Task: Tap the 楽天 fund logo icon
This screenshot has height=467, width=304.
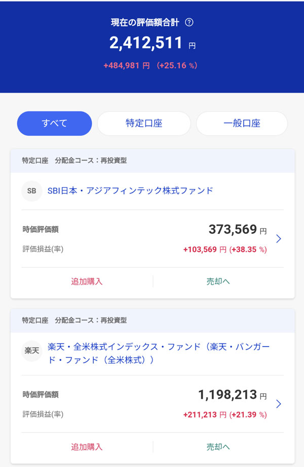Action: (31, 351)
